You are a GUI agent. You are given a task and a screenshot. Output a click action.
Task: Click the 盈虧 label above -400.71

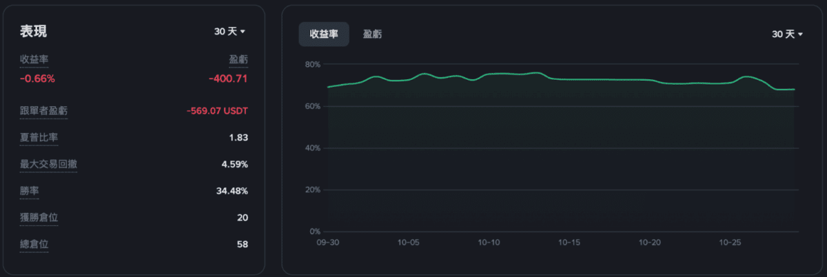(238, 60)
